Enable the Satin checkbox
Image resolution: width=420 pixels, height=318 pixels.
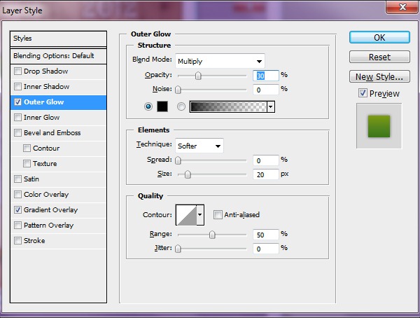(x=17, y=179)
